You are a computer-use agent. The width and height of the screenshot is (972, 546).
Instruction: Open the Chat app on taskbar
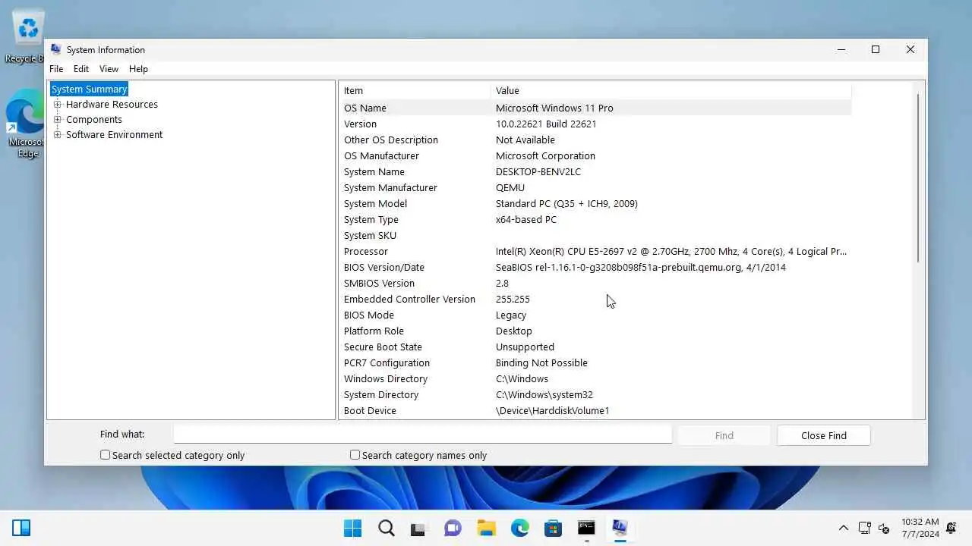(453, 528)
